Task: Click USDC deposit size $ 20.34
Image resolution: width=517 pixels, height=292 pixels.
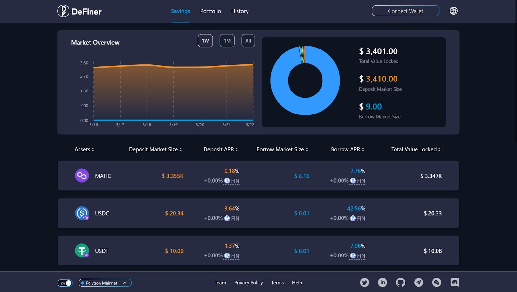Action: pos(174,213)
